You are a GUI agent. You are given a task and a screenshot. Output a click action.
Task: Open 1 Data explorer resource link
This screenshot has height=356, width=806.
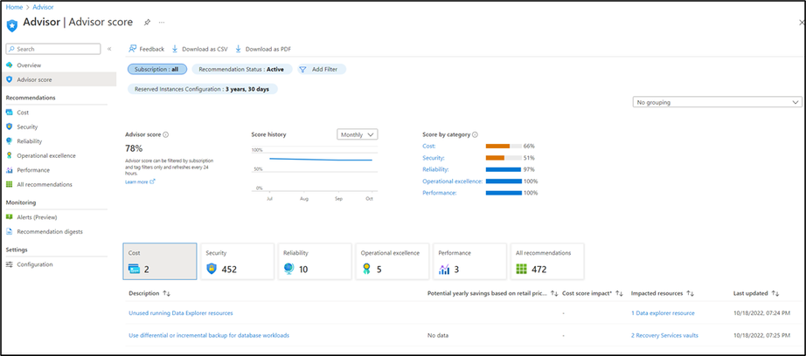click(663, 313)
